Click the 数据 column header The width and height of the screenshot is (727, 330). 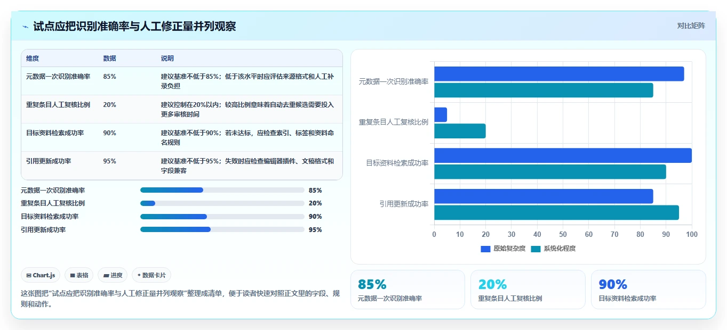(109, 59)
